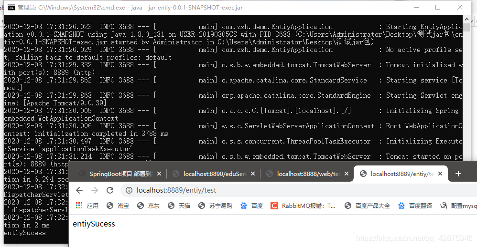Close the cmd.exe window
The width and height of the screenshot is (477, 247).
(x=460, y=7)
